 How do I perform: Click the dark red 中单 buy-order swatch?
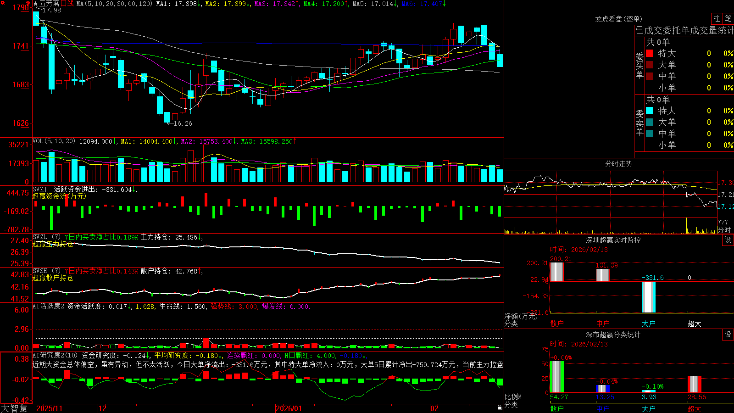click(650, 76)
